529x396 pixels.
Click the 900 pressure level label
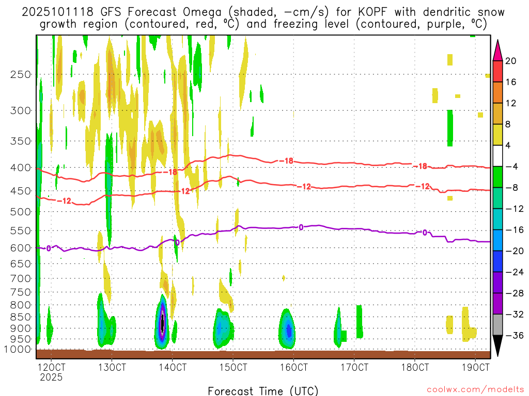click(21, 328)
